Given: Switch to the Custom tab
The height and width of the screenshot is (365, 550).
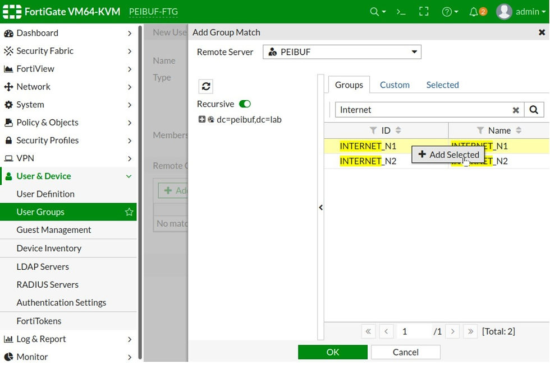Looking at the screenshot, I should click(395, 85).
